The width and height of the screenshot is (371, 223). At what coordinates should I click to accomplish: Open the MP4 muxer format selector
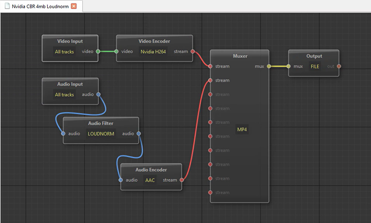click(242, 130)
